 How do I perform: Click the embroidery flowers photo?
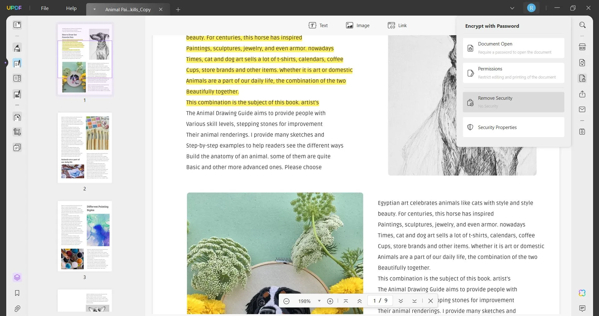pyautogui.click(x=275, y=253)
